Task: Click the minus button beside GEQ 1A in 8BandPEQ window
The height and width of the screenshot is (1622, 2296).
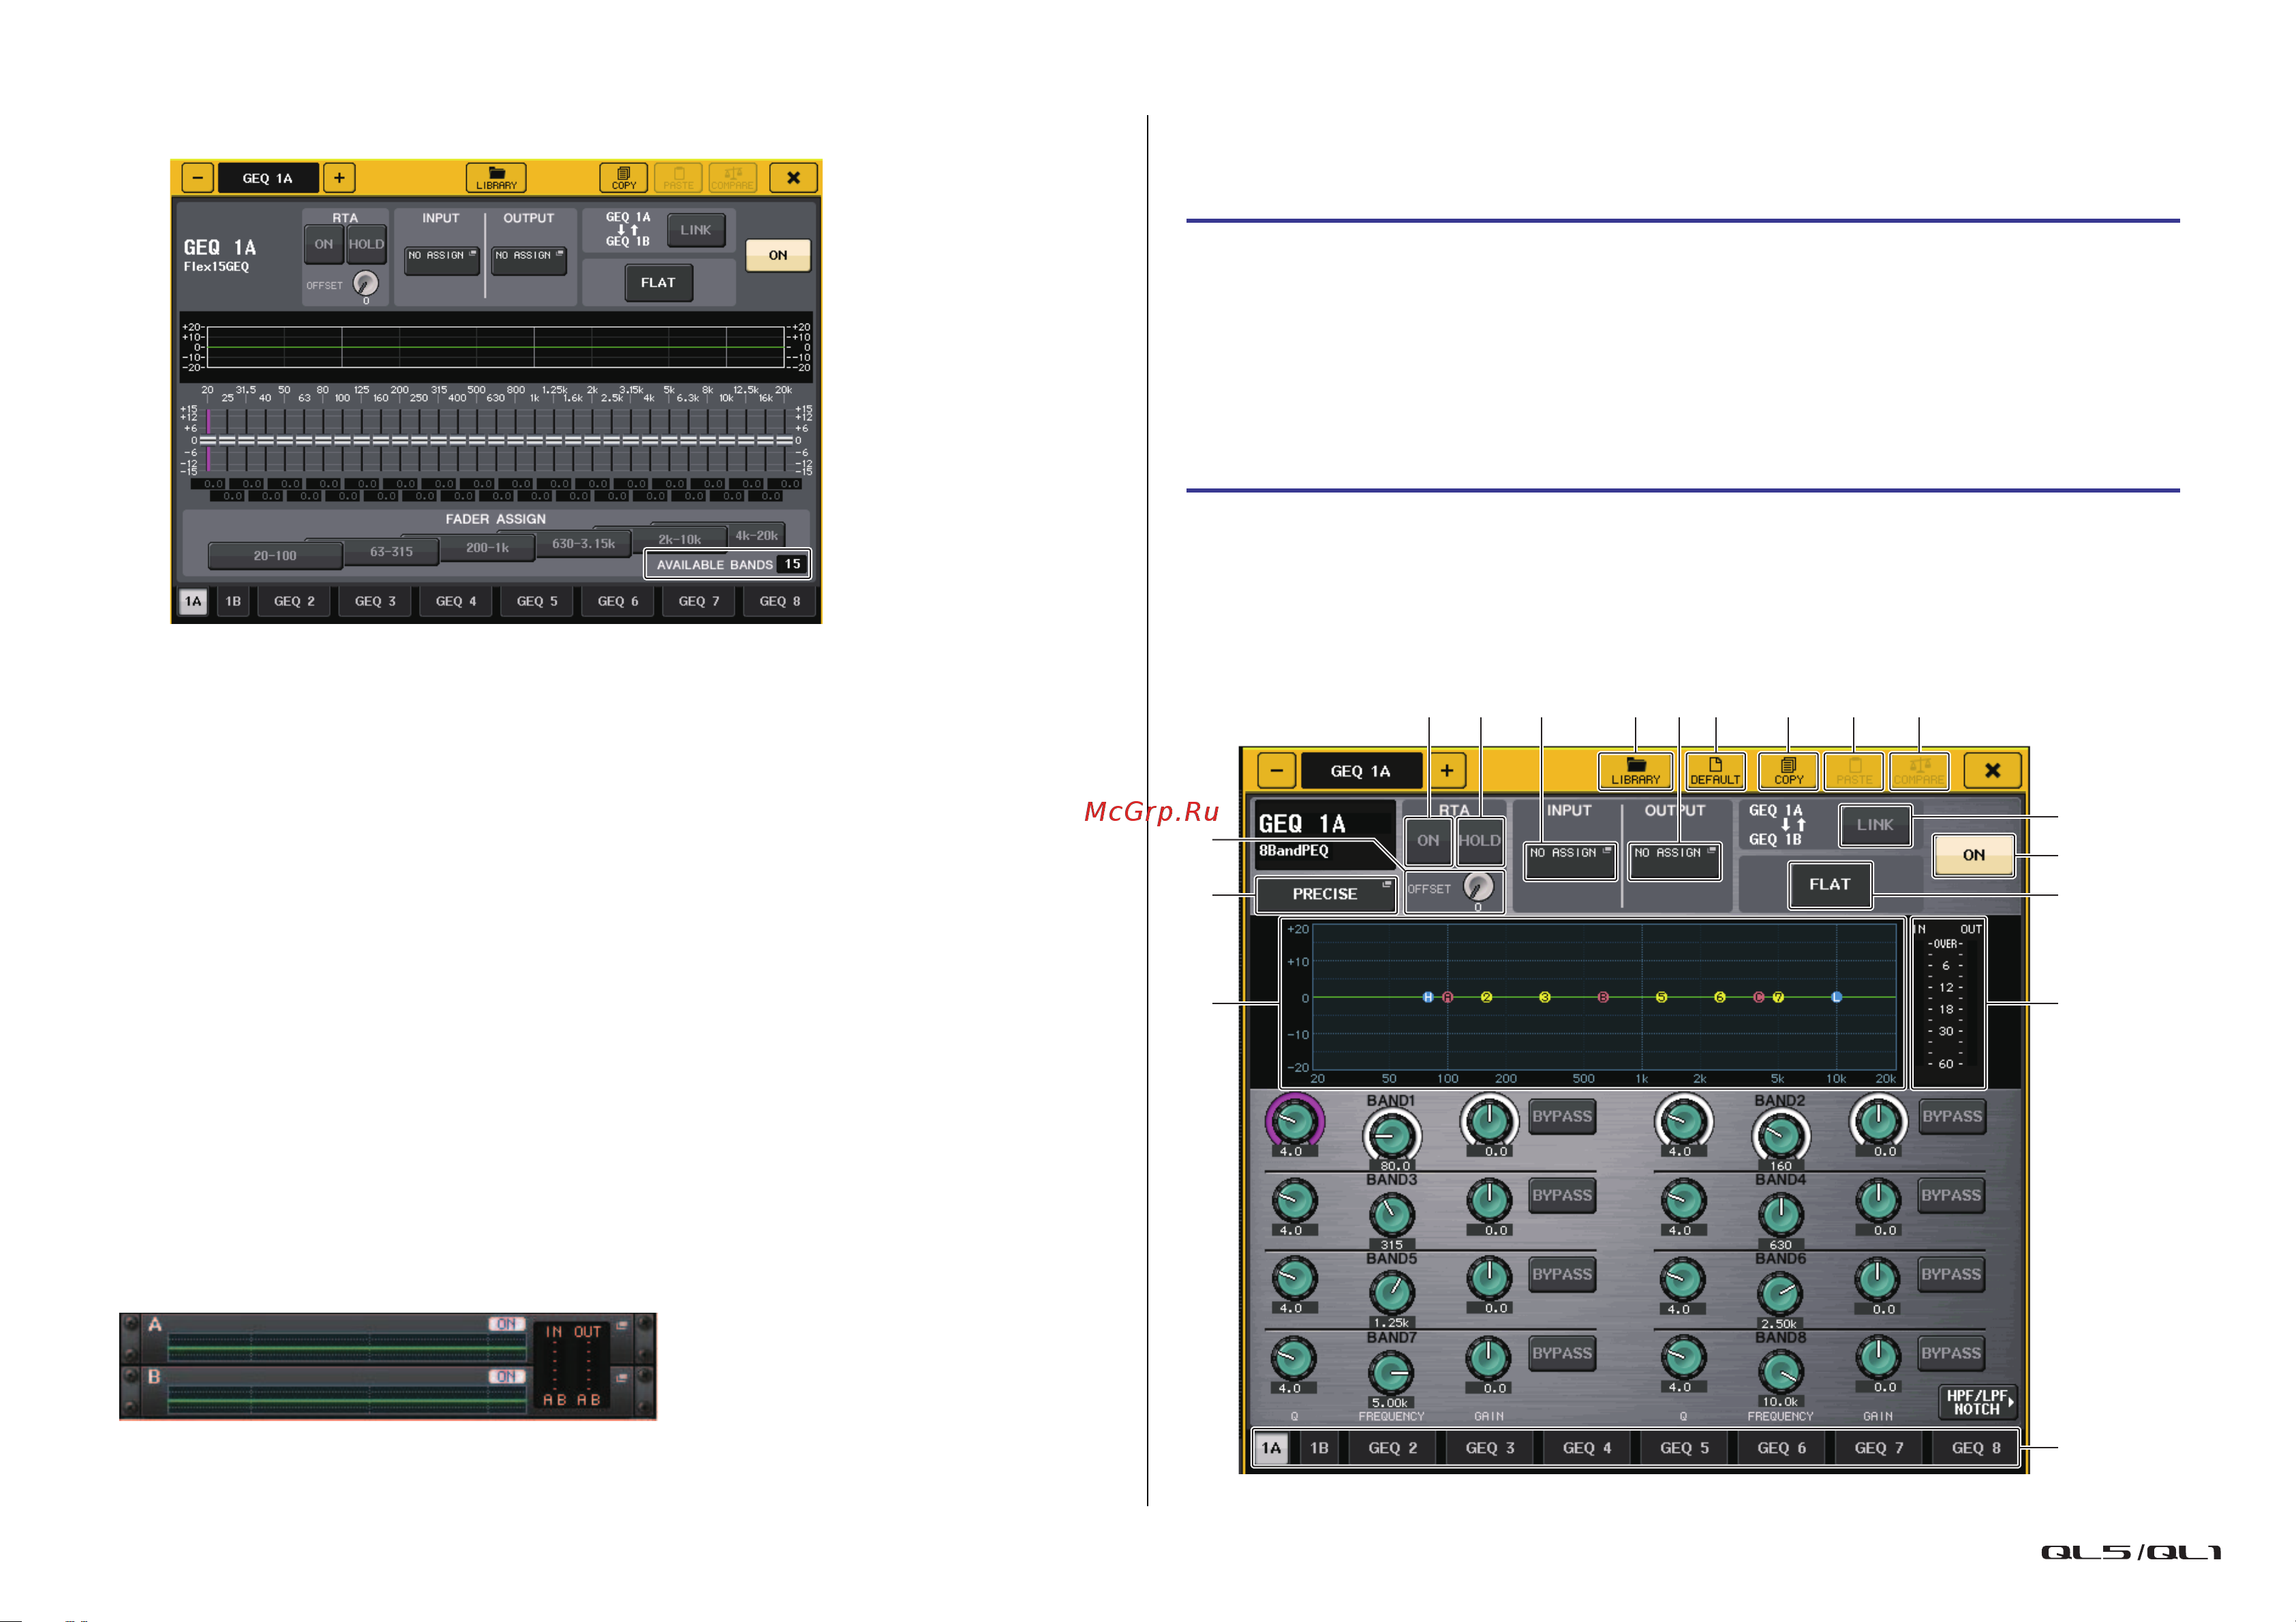Action: [x=1277, y=770]
